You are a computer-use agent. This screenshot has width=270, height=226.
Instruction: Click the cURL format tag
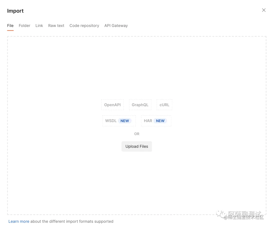(164, 105)
